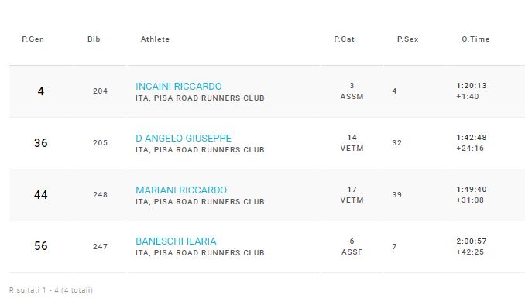The height and width of the screenshot is (308, 525).
Task: Click MARIANI RICCARDO athlete name
Action: (x=181, y=190)
